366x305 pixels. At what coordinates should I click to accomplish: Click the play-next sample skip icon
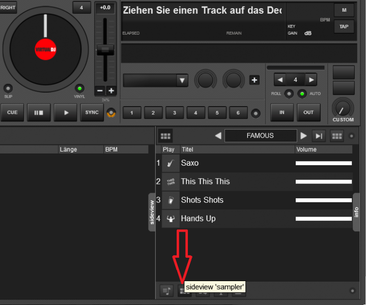click(319, 136)
